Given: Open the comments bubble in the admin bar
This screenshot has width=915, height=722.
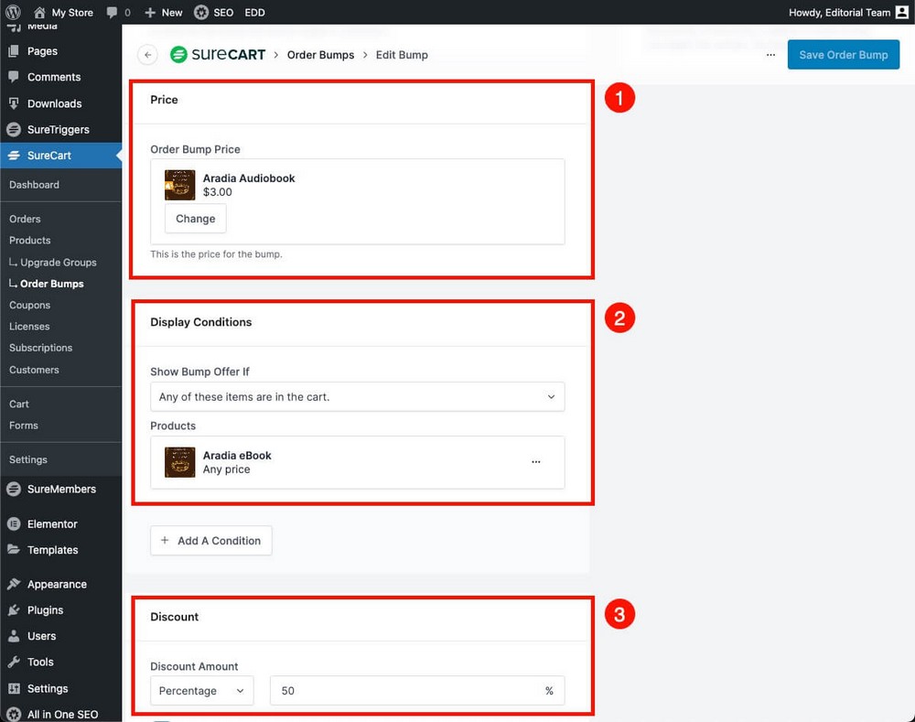Looking at the screenshot, I should (112, 12).
